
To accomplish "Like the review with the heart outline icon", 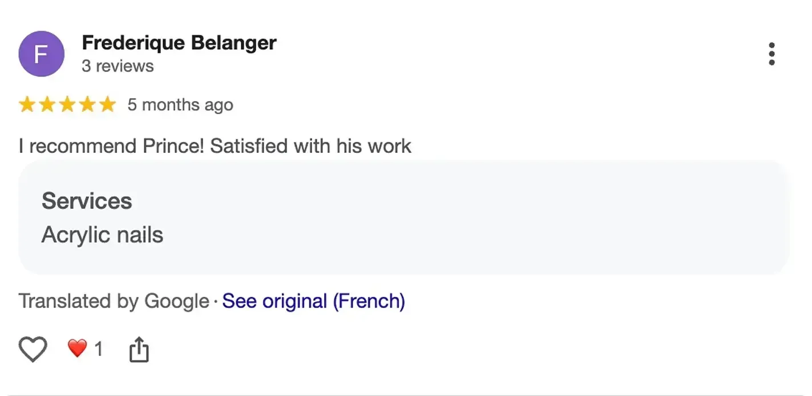I will (33, 349).
